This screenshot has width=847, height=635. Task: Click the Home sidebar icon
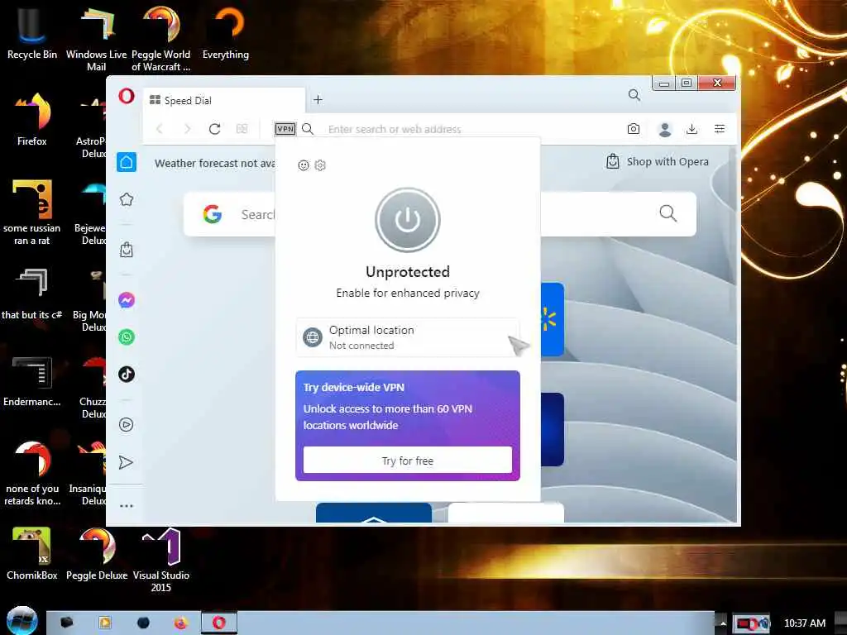(x=127, y=162)
